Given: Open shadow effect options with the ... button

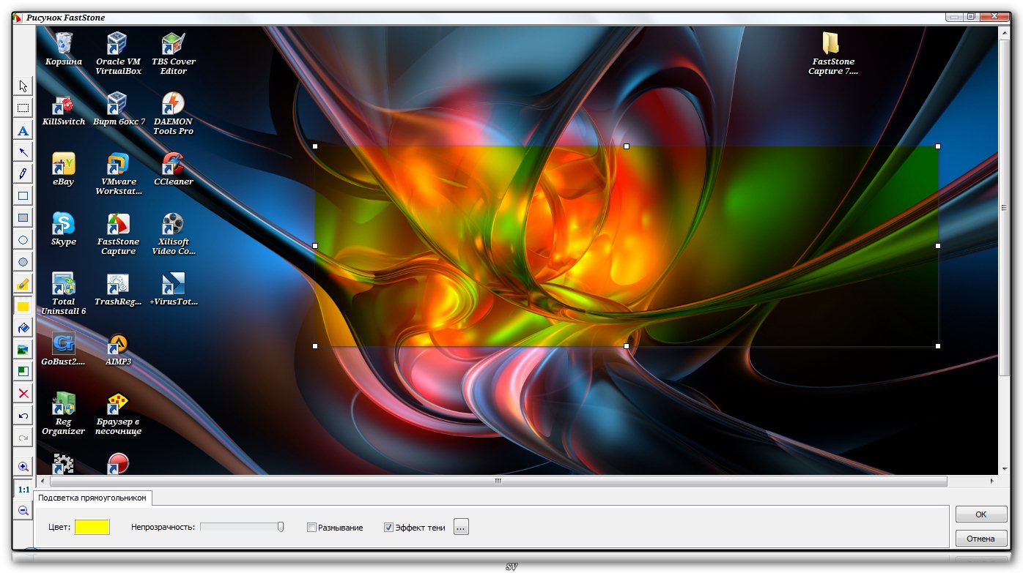Looking at the screenshot, I should point(461,527).
